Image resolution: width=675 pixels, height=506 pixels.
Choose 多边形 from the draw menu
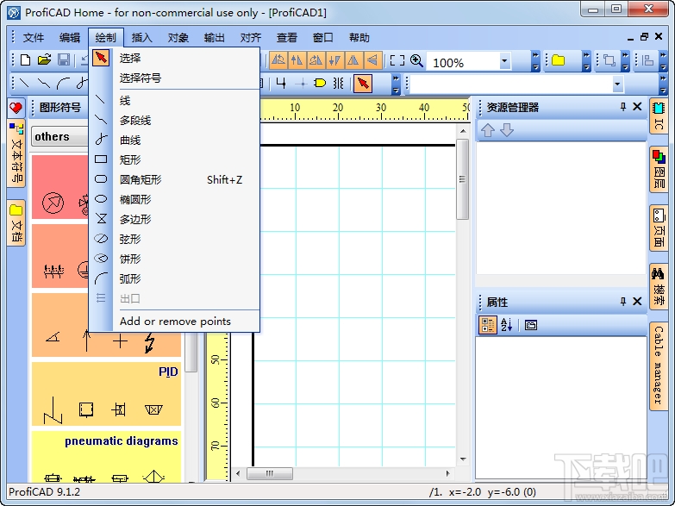coord(174,220)
